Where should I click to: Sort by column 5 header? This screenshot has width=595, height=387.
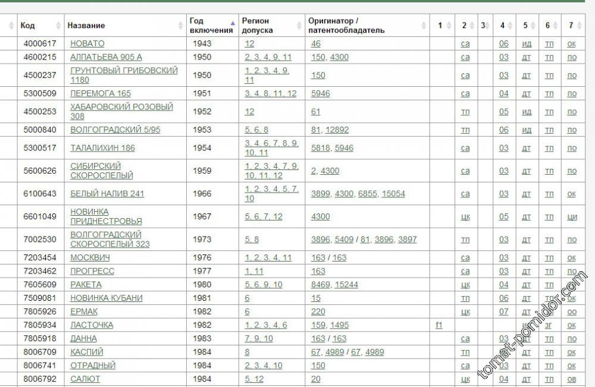click(x=527, y=26)
